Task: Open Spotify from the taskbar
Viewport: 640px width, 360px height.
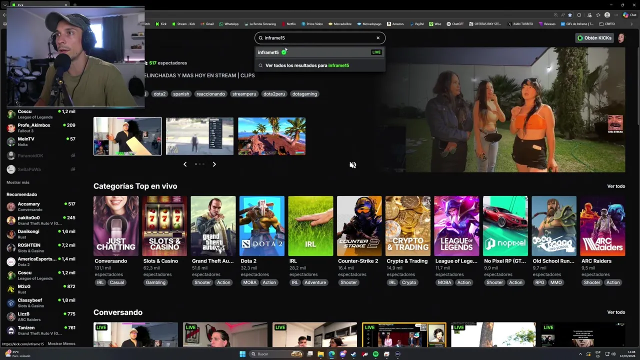Action: point(375,354)
